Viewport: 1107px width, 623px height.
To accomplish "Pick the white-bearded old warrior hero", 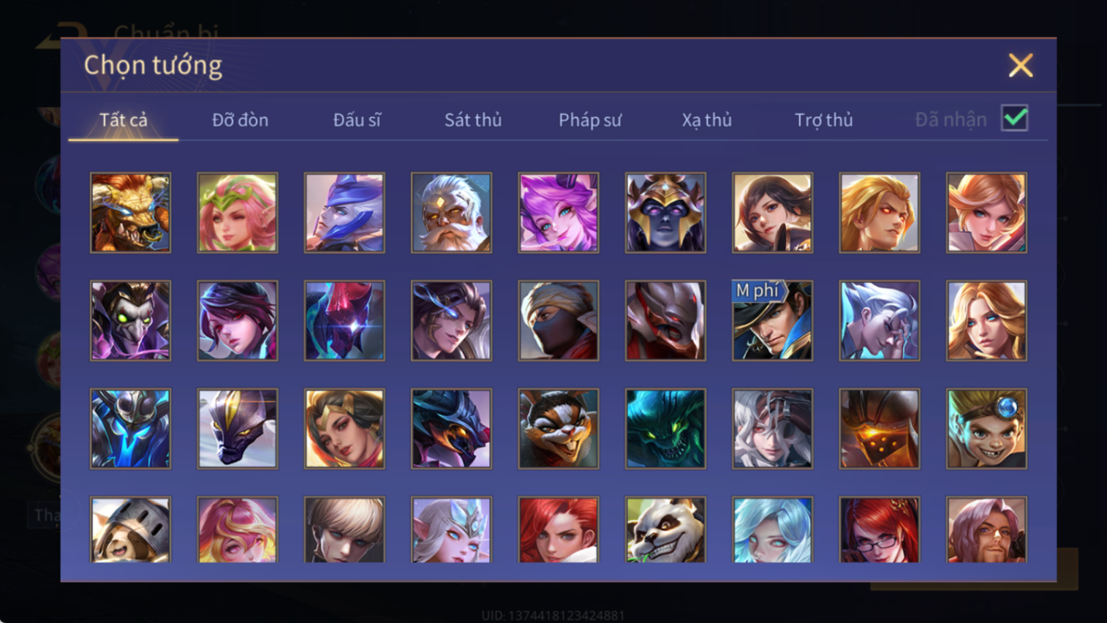I will click(451, 213).
